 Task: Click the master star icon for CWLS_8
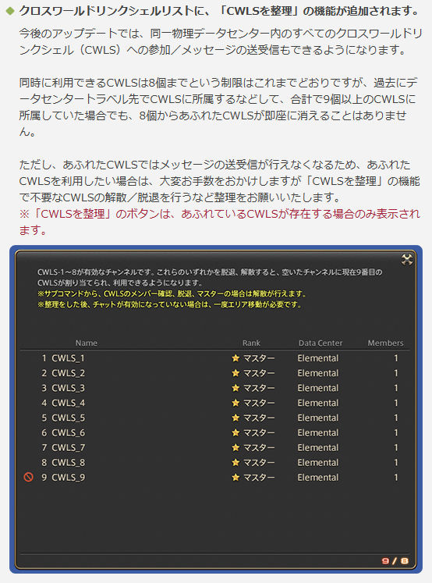click(235, 462)
